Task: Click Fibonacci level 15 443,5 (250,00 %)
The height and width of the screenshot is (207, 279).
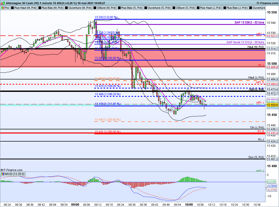Action: (107, 120)
